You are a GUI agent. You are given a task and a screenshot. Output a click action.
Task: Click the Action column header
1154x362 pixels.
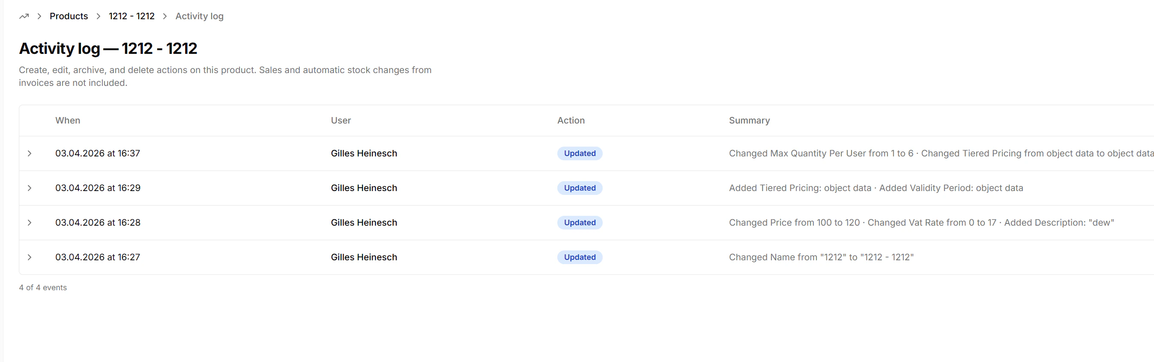[571, 121]
